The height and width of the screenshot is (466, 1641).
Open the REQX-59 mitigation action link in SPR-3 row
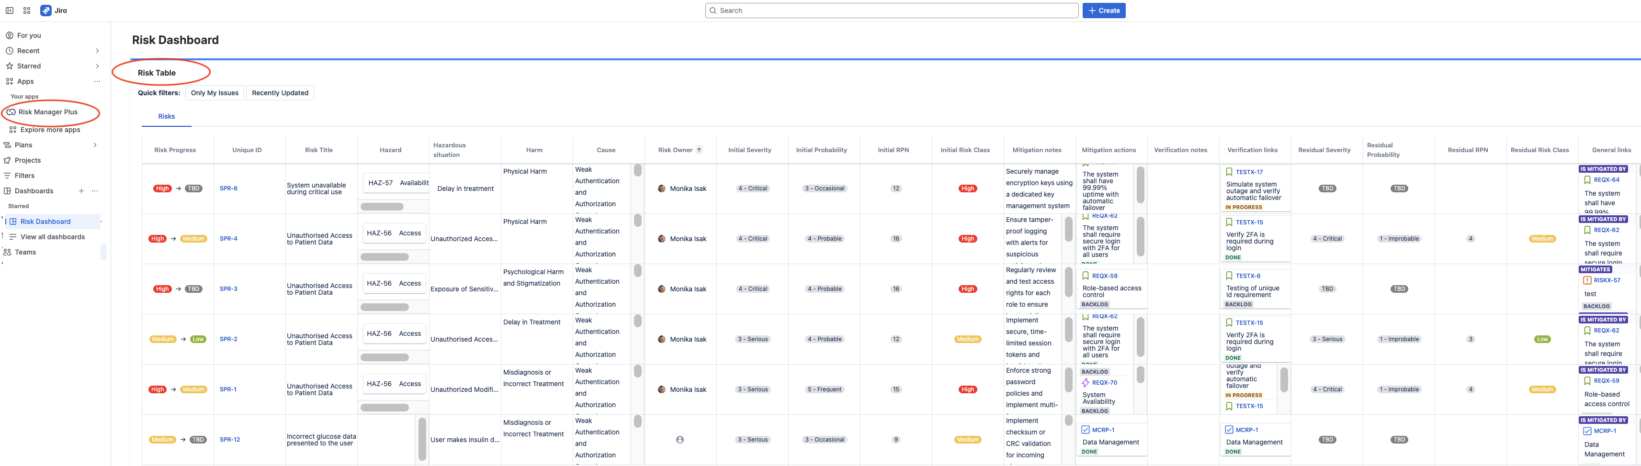1105,276
